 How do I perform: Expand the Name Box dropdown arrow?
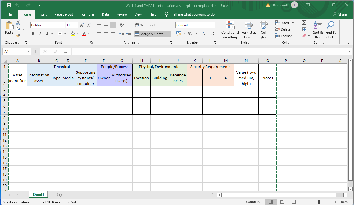pos(28,52)
